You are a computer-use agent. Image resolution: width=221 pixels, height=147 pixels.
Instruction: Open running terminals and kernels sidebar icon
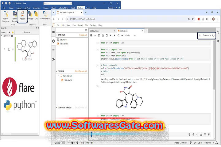tap(53, 41)
